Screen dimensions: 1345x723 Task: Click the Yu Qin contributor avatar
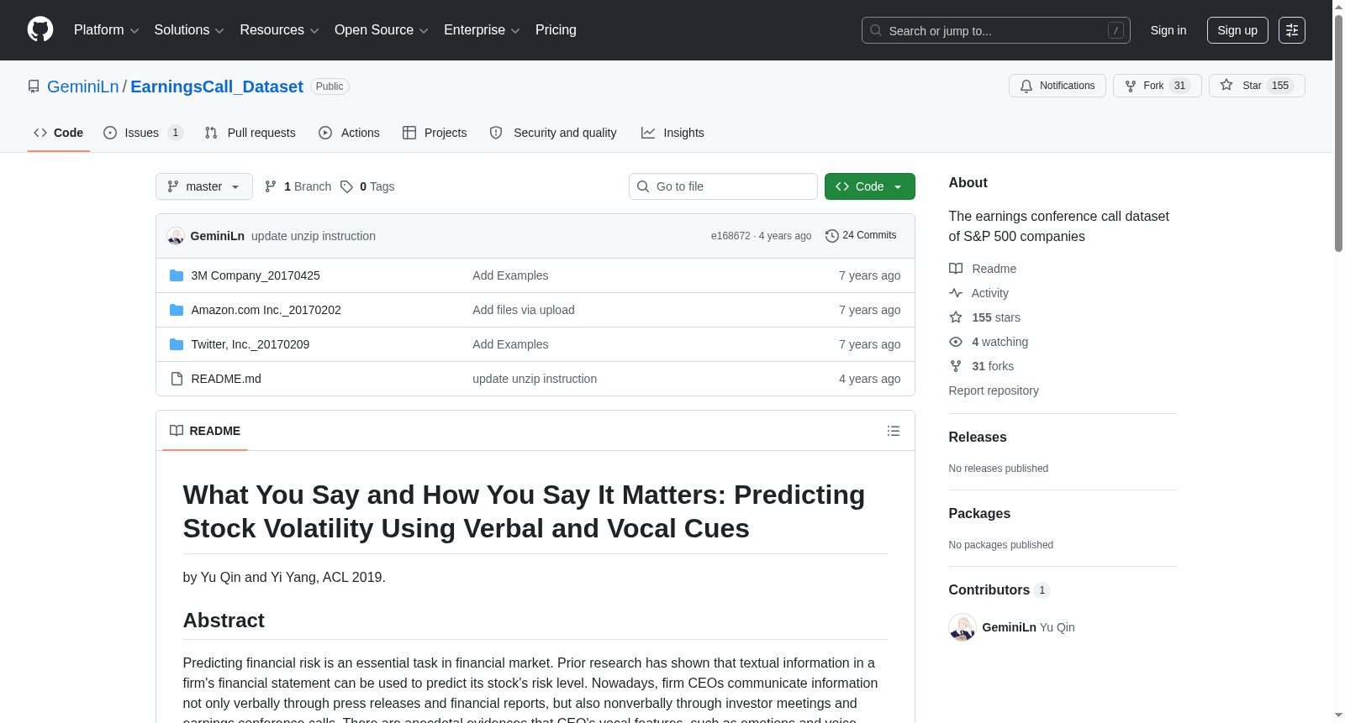[963, 627]
